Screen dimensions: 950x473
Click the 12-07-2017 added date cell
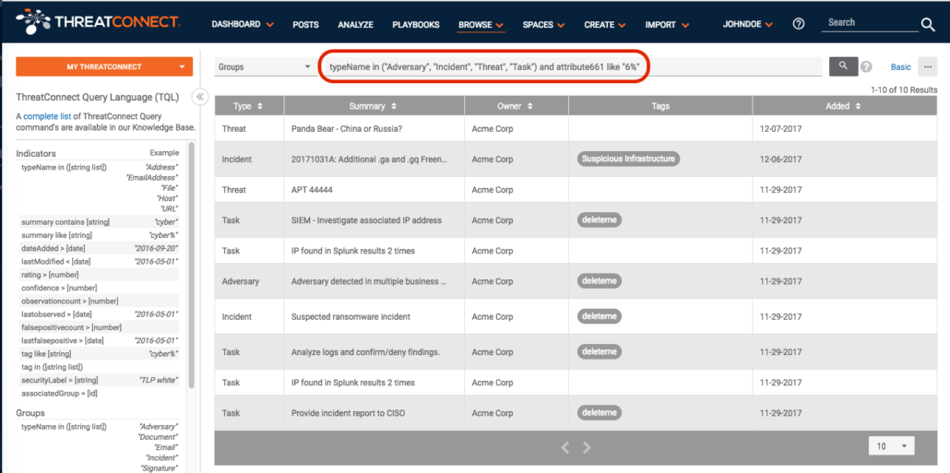tap(781, 129)
